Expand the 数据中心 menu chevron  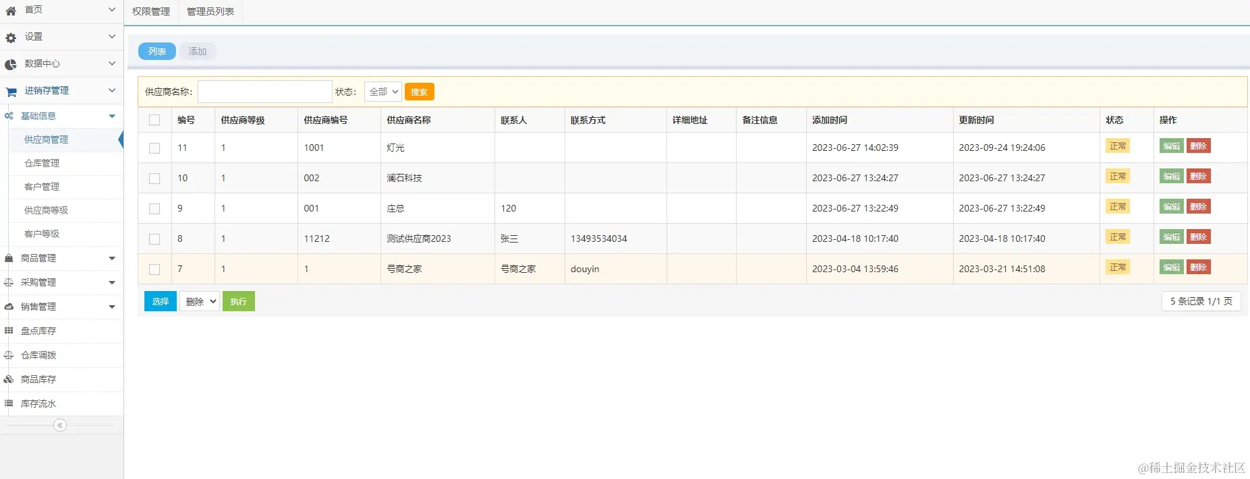point(112,63)
